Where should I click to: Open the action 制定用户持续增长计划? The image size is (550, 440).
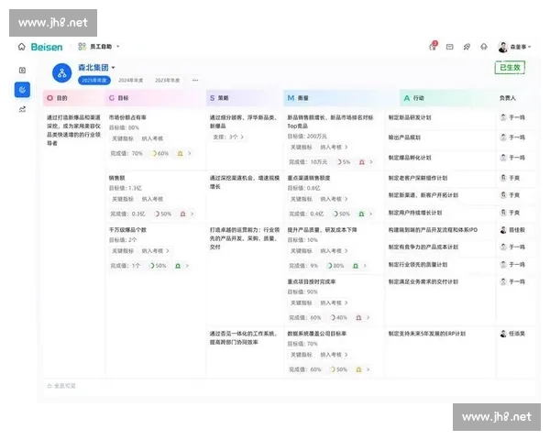tap(415, 213)
